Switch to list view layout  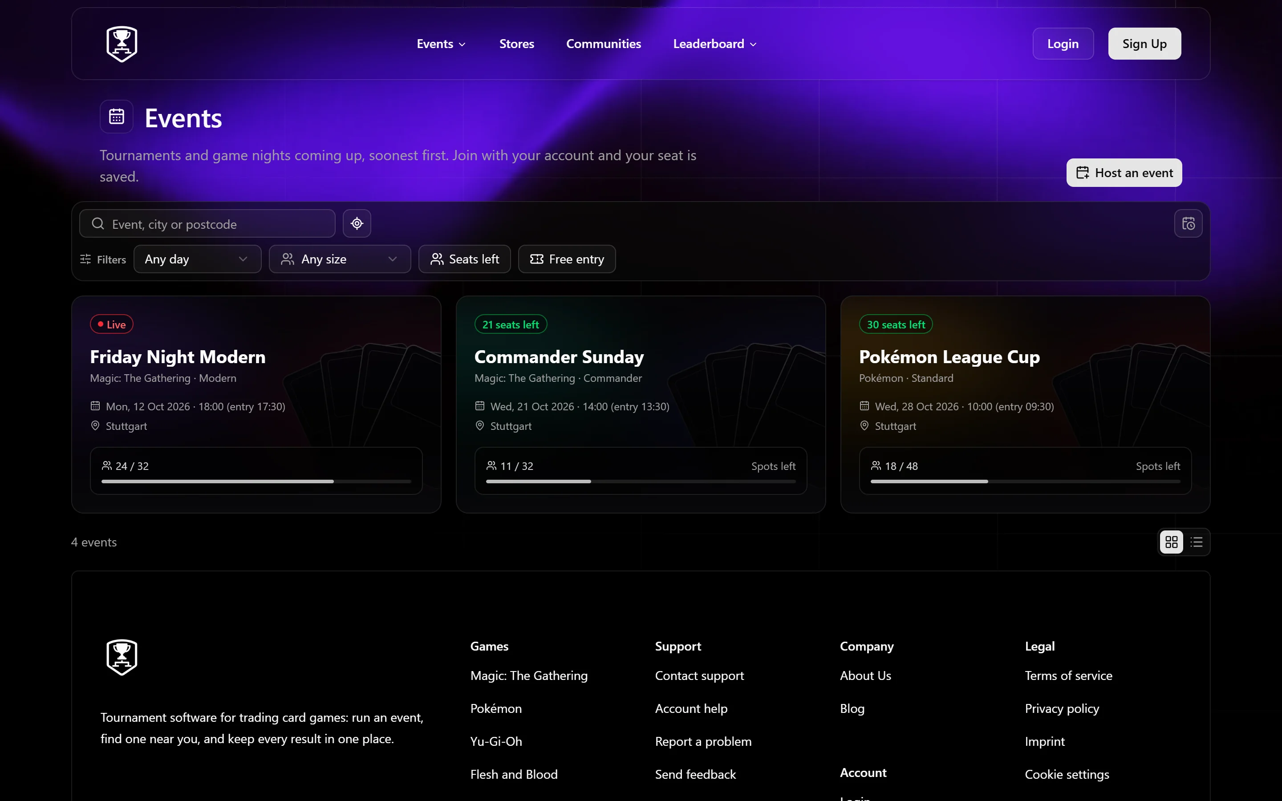point(1196,542)
